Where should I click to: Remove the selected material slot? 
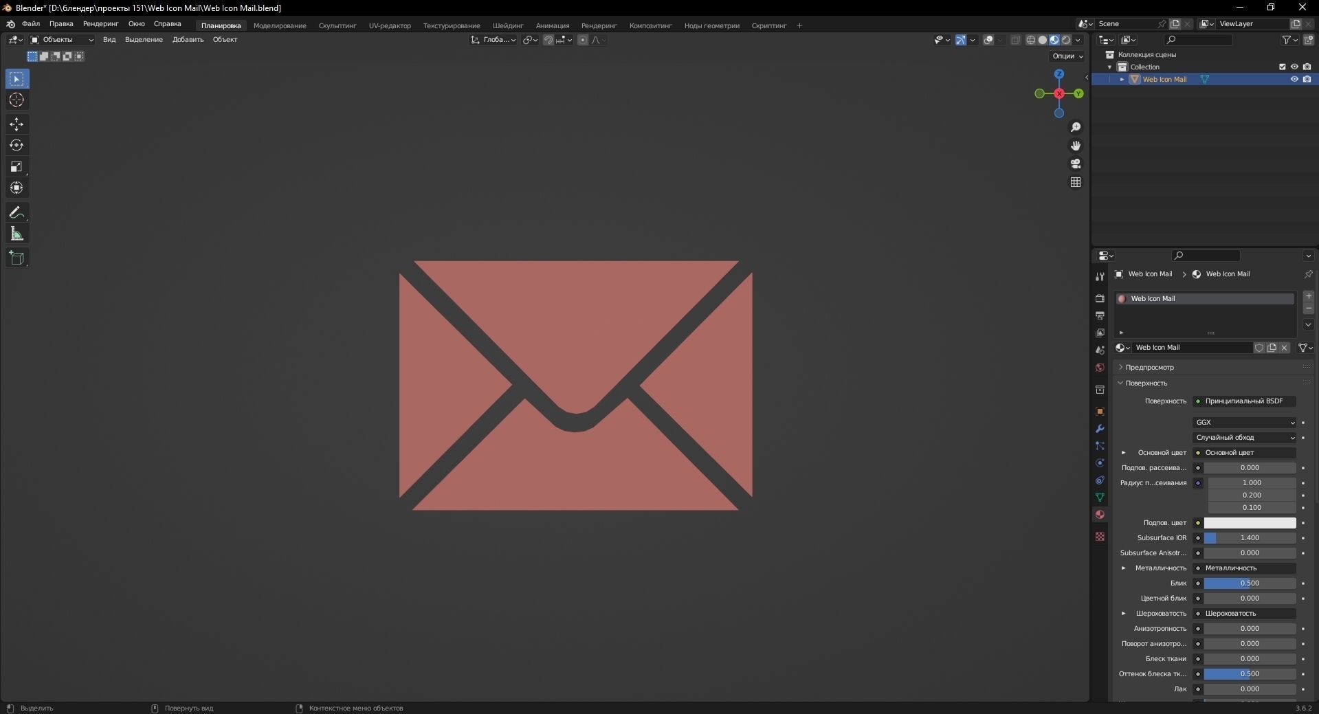(1309, 309)
